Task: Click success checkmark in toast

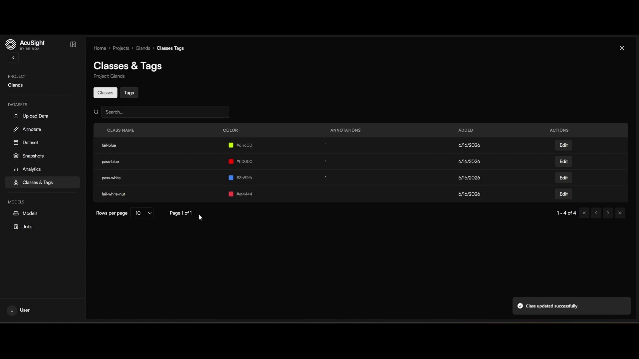Action: 520,306
